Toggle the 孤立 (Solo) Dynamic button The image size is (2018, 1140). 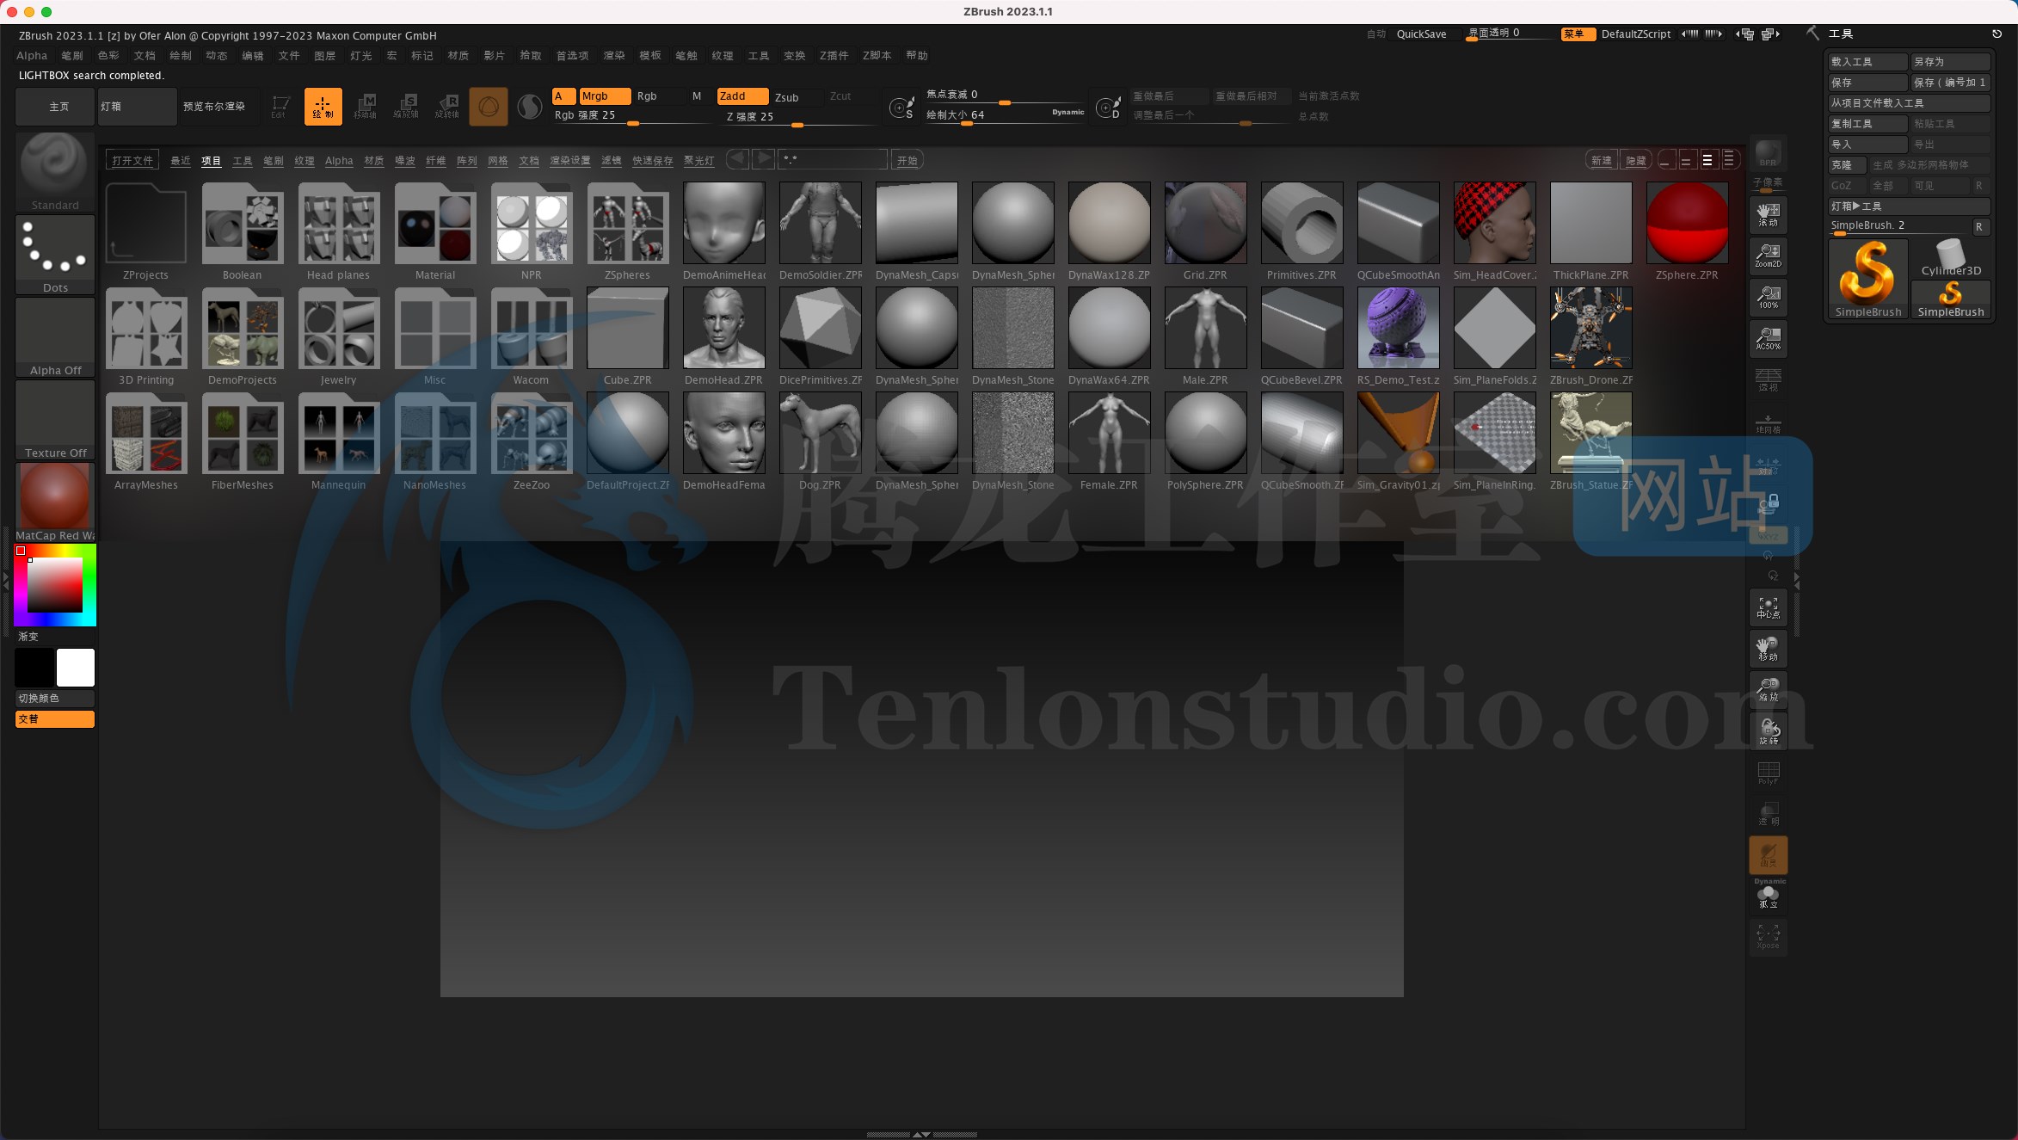(x=1768, y=895)
